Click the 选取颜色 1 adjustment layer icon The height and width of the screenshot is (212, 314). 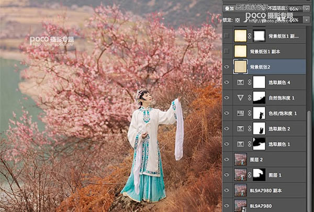[x=240, y=144]
